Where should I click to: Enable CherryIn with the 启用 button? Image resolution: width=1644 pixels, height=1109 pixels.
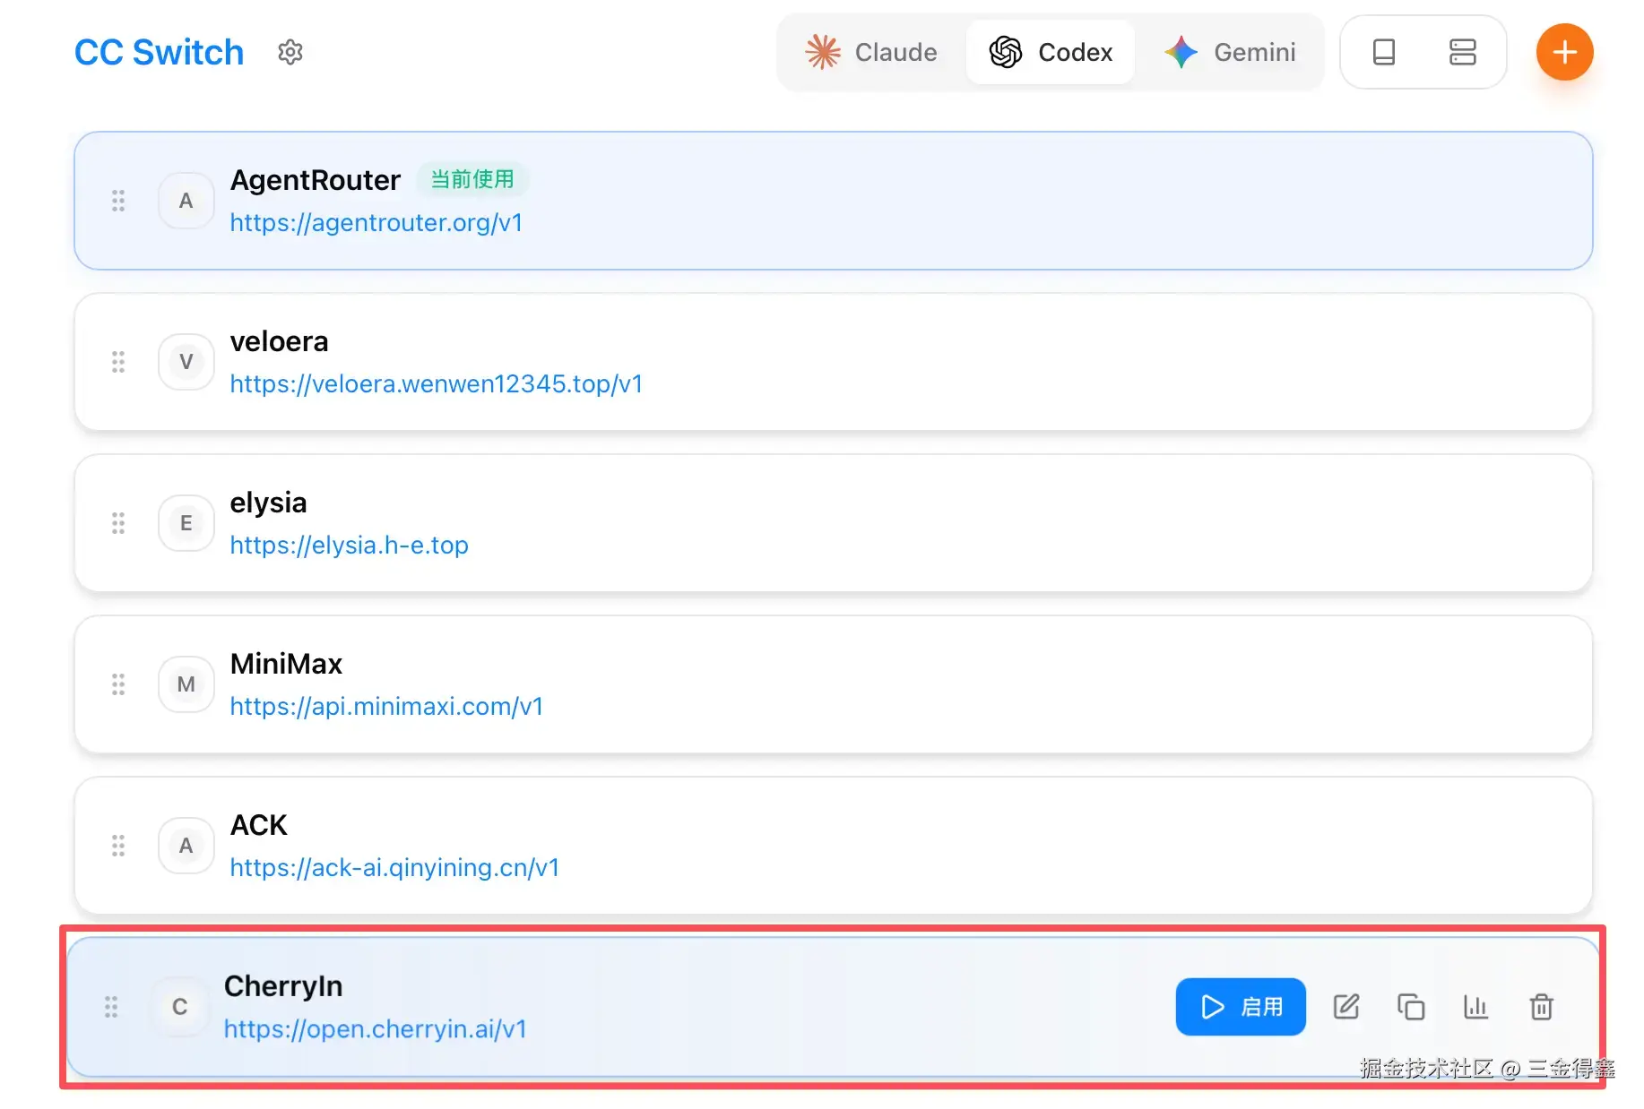point(1240,1007)
